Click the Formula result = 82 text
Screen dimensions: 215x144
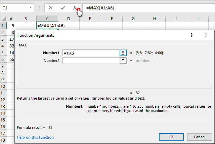[x=35, y=128]
